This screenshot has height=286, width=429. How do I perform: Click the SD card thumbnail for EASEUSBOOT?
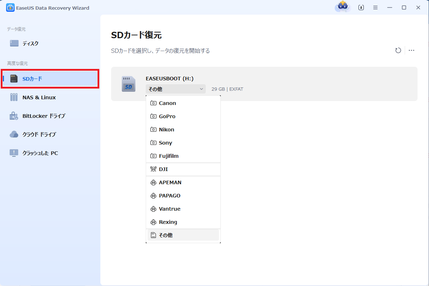point(128,84)
